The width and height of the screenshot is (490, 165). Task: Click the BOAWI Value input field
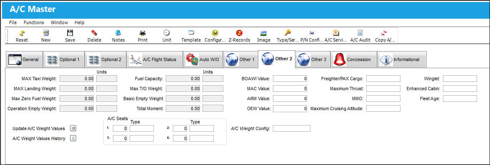click(x=290, y=79)
